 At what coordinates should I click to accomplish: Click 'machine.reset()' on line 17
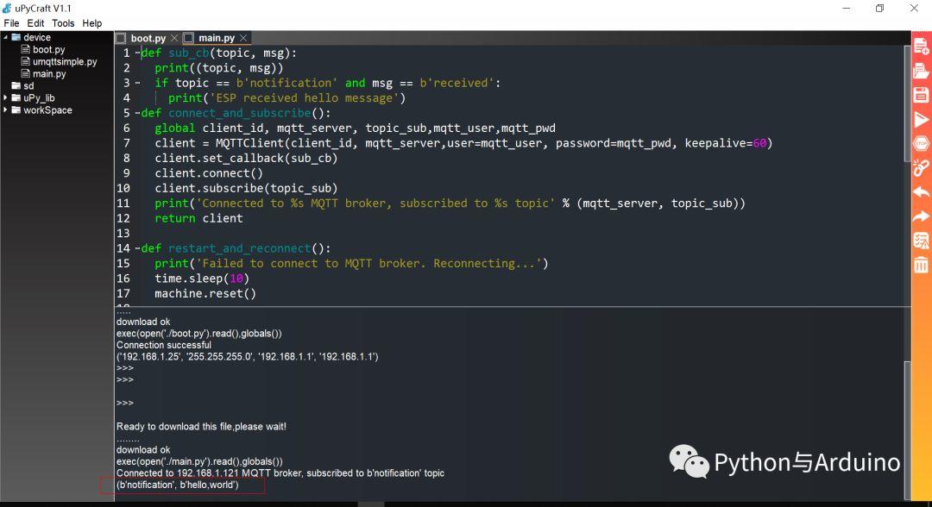[205, 293]
